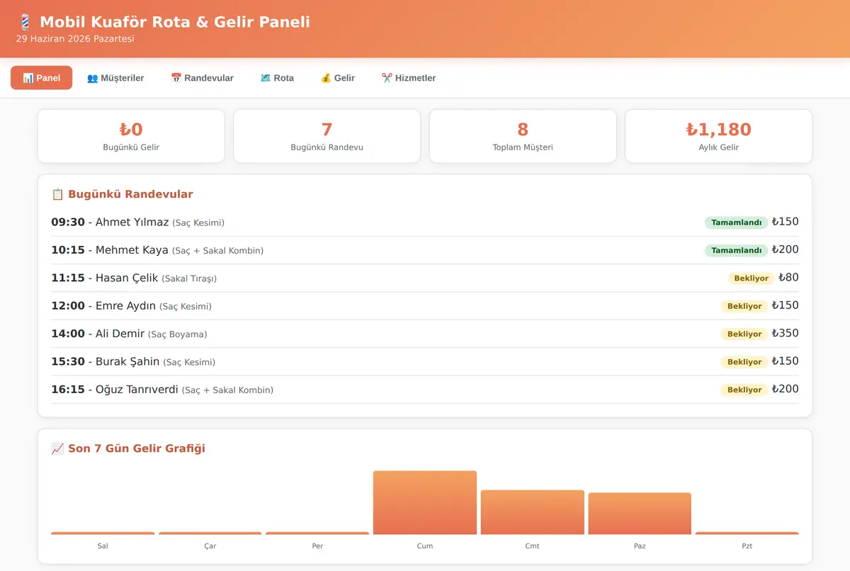Click the barber pole icon in header
850x571 pixels.
pos(25,22)
